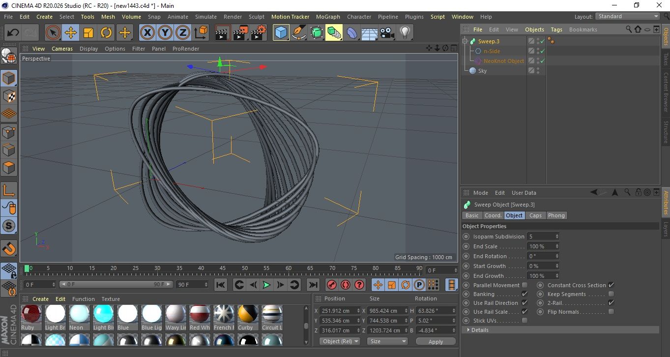Open the Object (Rel) coordinate dropdown
The width and height of the screenshot is (670, 357).
coord(339,341)
